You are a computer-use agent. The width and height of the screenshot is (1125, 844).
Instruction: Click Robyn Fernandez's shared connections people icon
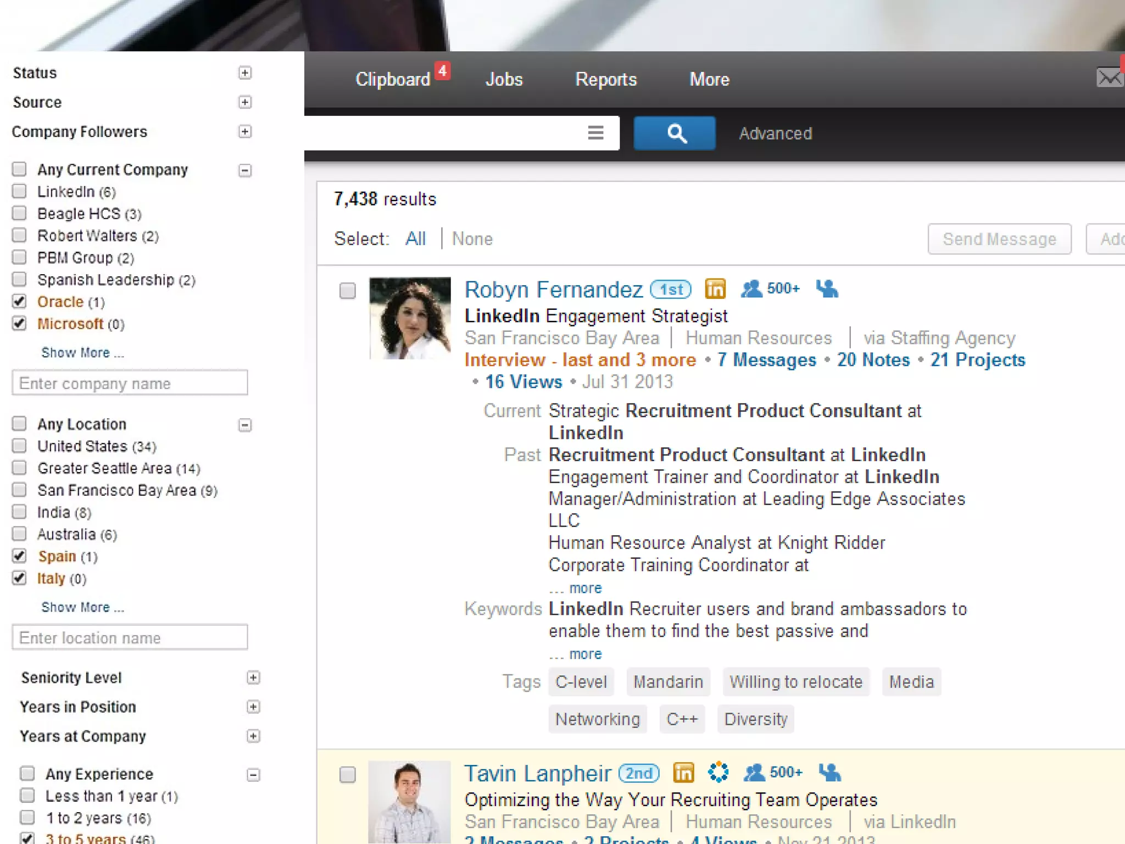pyautogui.click(x=827, y=288)
